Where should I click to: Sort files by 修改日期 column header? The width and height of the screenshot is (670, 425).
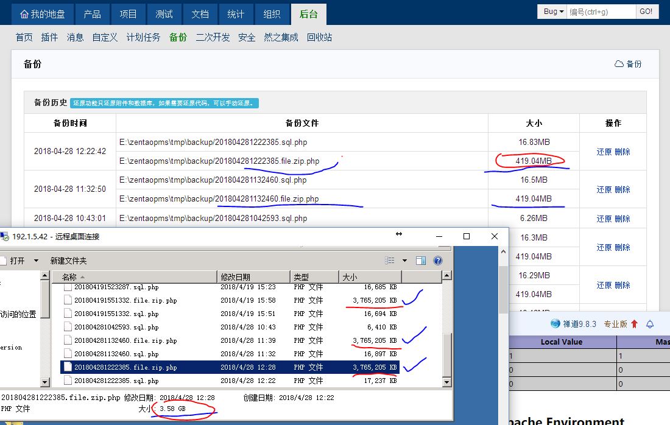[x=235, y=277]
